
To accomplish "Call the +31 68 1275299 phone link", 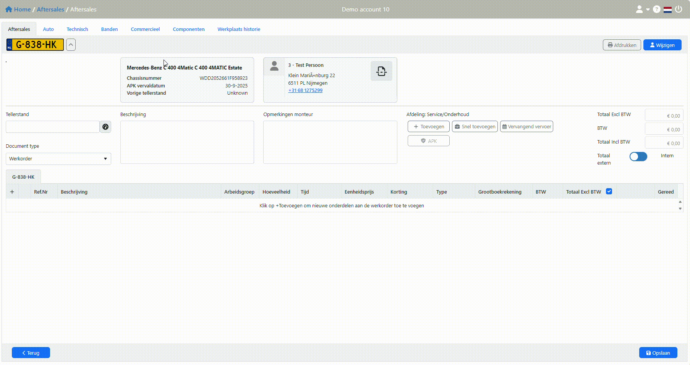I will 305,90.
